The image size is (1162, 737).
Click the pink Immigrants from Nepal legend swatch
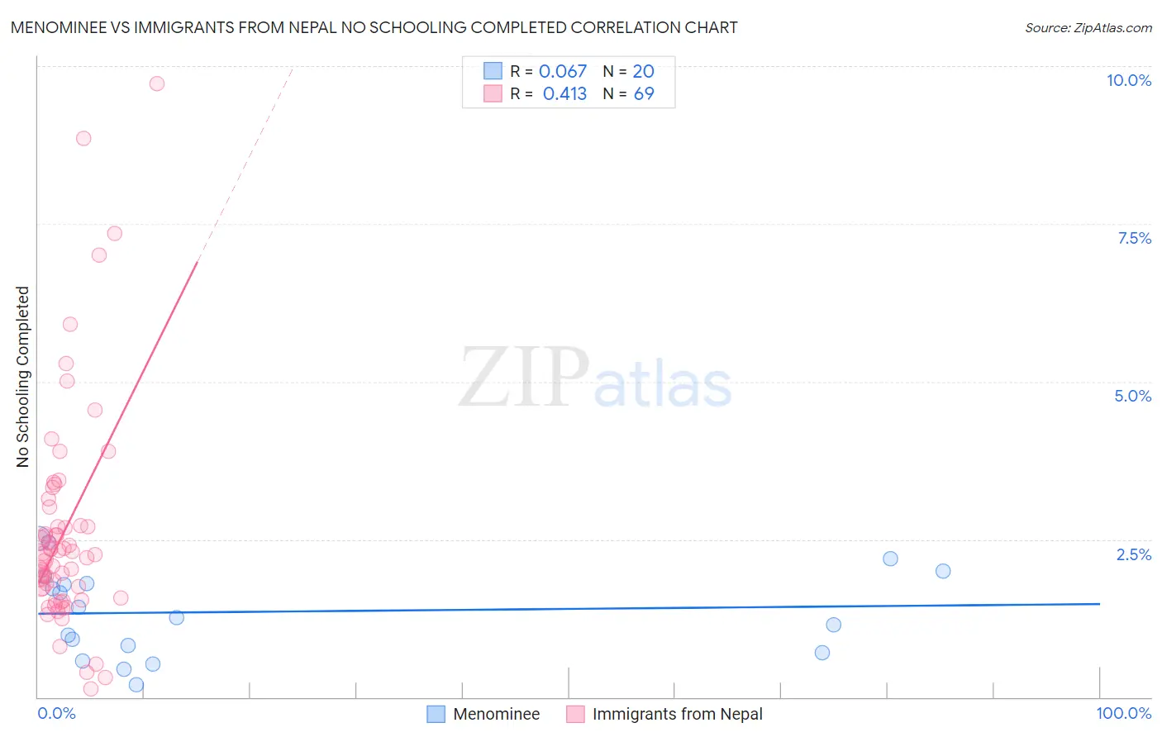[x=575, y=714]
